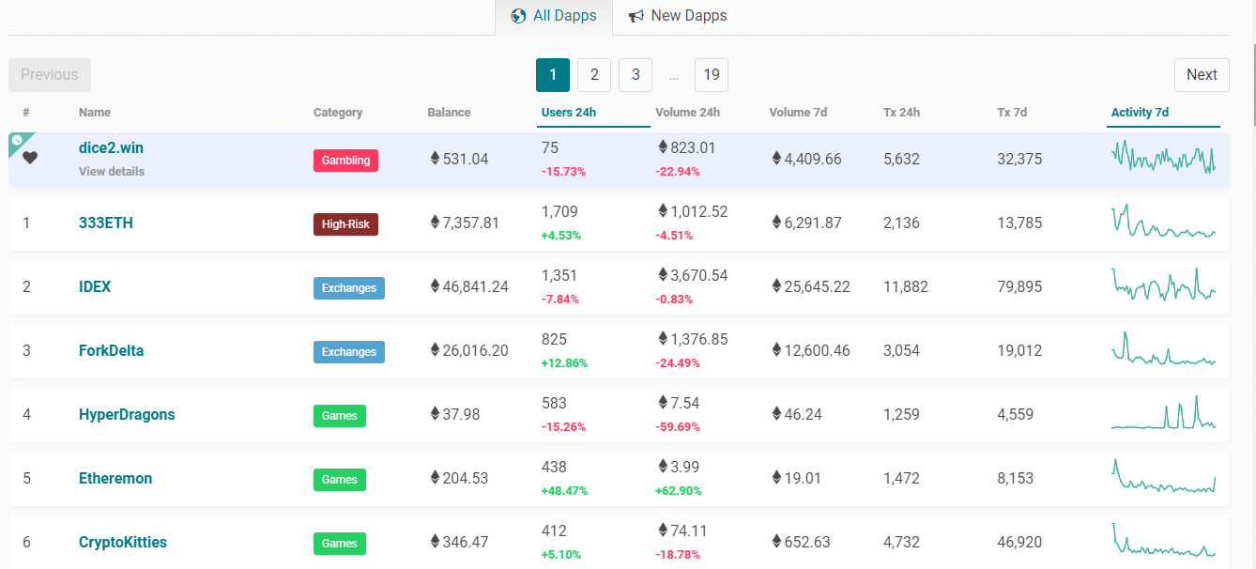Click the Gambling category tag
1256x569 pixels.
pyautogui.click(x=345, y=161)
